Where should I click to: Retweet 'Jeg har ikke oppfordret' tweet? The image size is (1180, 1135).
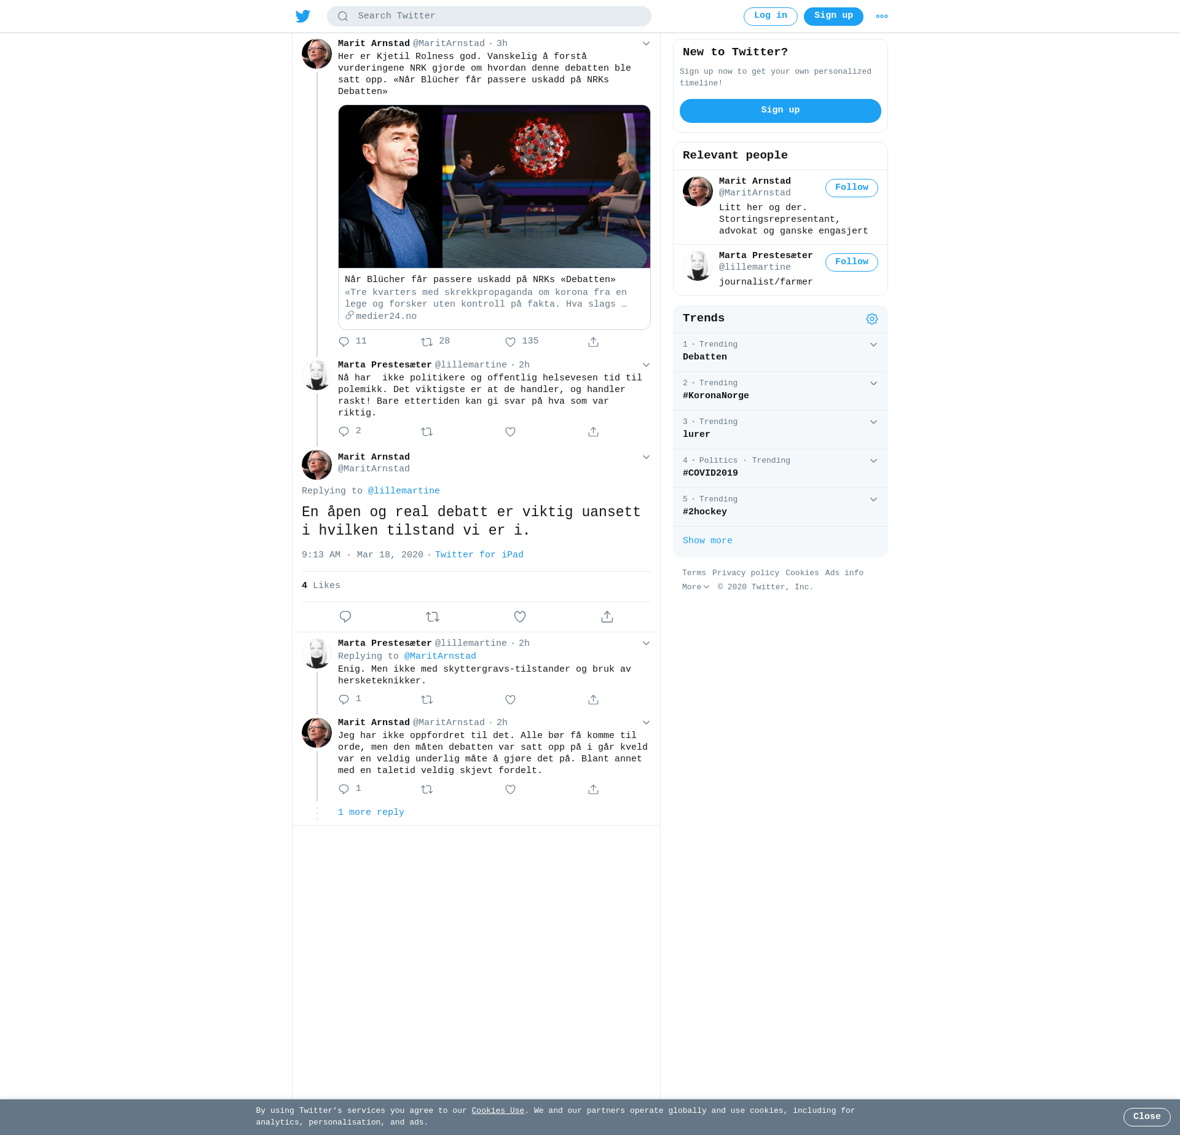427,789
